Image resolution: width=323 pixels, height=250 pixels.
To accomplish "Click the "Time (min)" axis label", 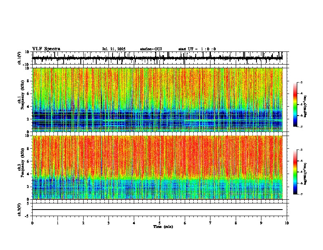I will click(163, 227).
